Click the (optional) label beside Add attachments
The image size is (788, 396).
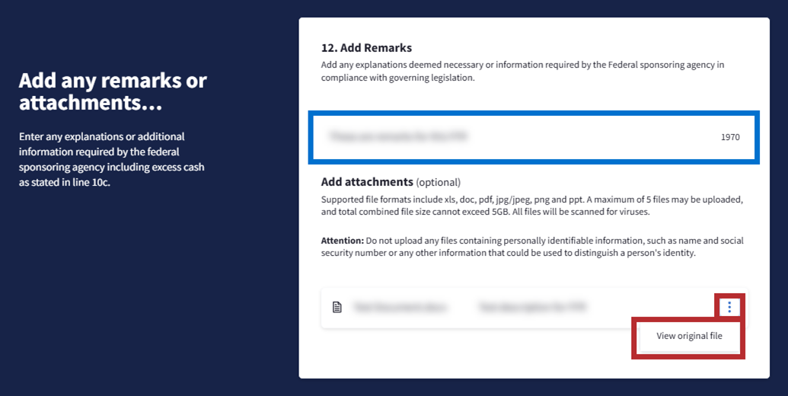(439, 183)
